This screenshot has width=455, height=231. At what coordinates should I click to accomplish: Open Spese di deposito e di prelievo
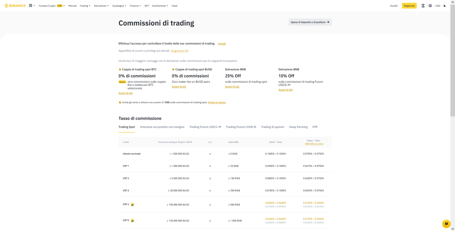(x=310, y=22)
